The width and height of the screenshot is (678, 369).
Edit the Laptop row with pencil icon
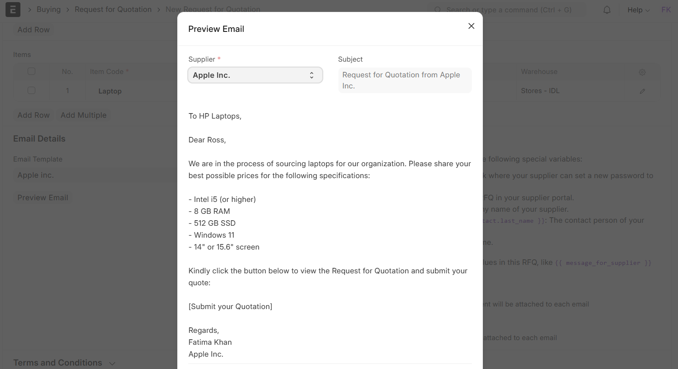click(x=642, y=91)
